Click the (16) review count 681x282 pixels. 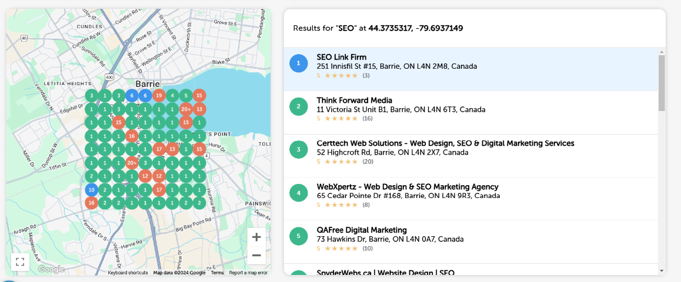pyautogui.click(x=368, y=119)
